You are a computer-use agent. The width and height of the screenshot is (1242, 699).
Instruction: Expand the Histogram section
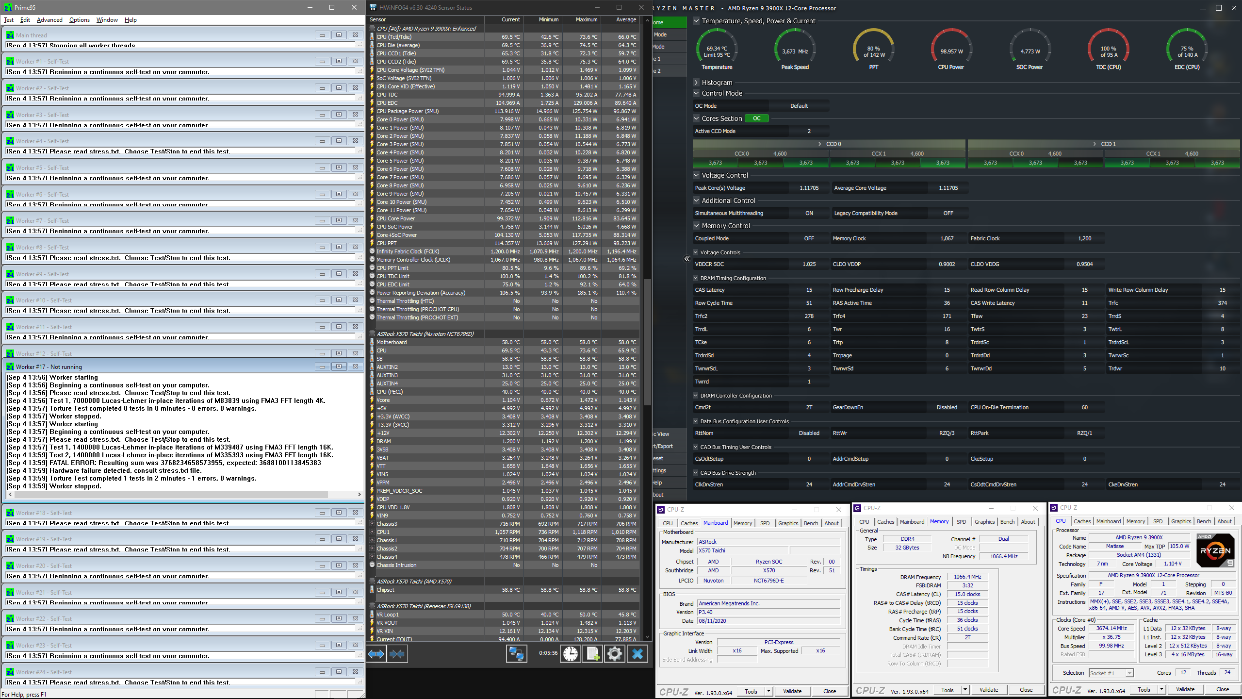(696, 83)
